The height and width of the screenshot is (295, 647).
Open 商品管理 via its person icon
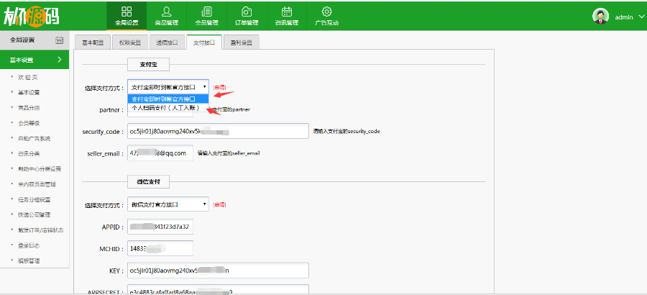coord(167,12)
